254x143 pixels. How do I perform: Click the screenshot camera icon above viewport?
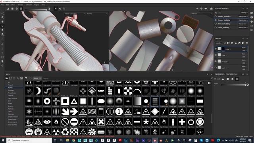point(212,9)
